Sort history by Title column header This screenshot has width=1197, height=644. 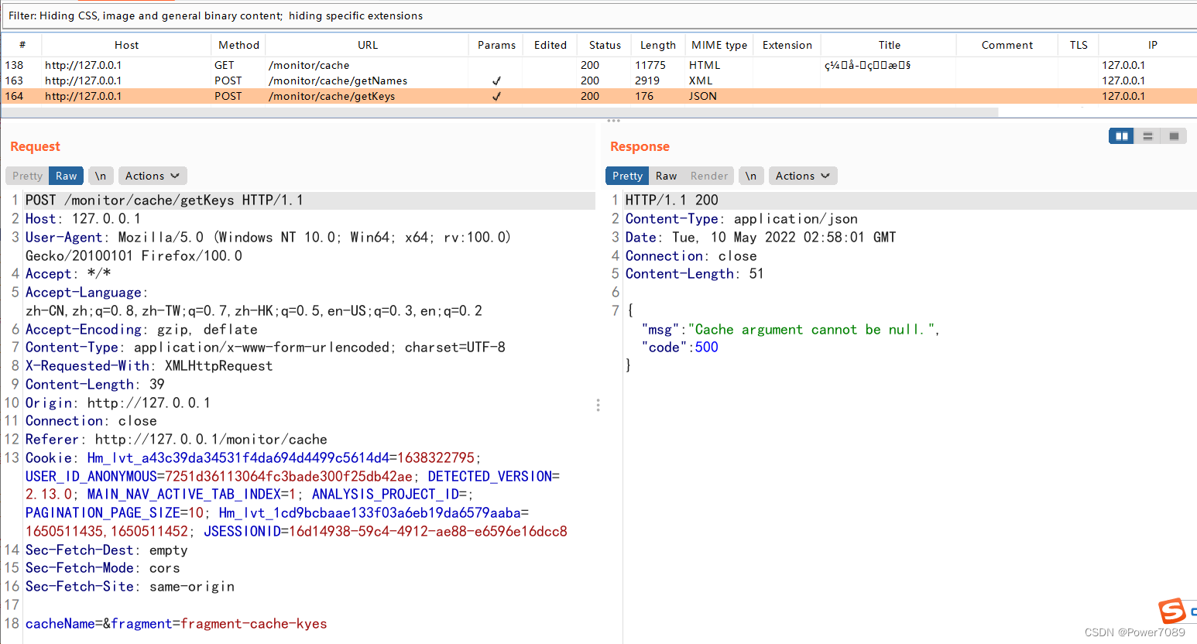[890, 45]
